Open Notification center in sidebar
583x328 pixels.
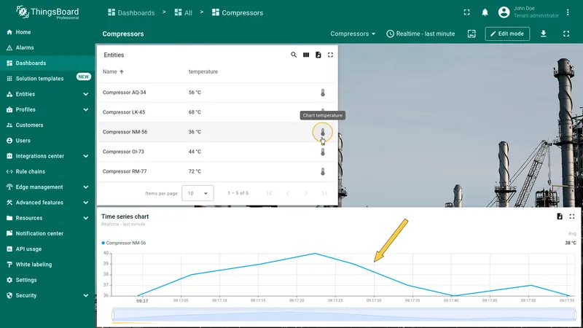pyautogui.click(x=47, y=233)
